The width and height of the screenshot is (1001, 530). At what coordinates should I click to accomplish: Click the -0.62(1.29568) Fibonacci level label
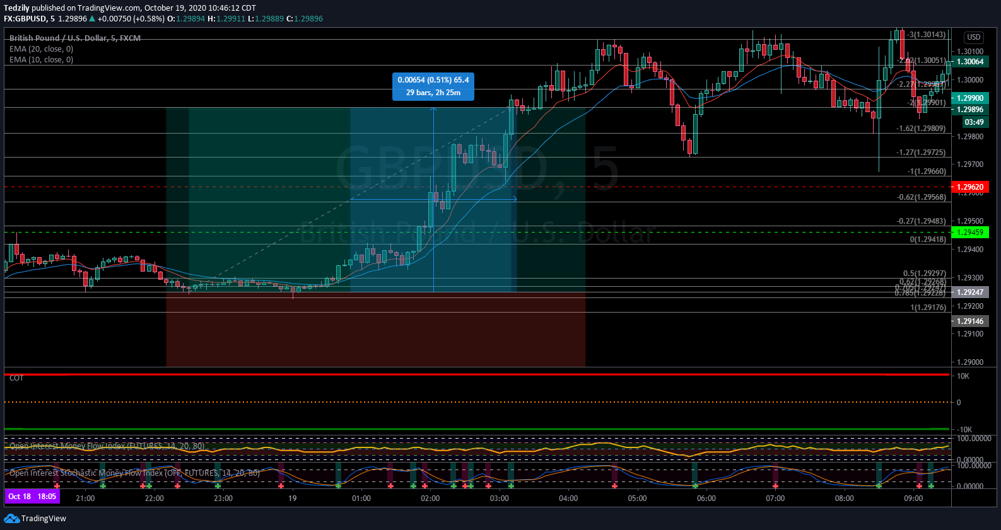tap(921, 197)
